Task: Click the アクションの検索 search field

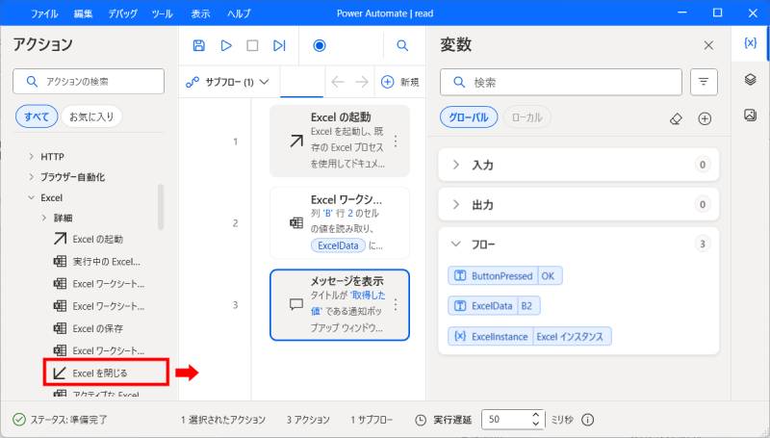Action: (x=89, y=82)
